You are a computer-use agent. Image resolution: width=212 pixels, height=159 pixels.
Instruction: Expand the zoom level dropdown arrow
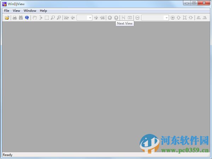[166, 18]
